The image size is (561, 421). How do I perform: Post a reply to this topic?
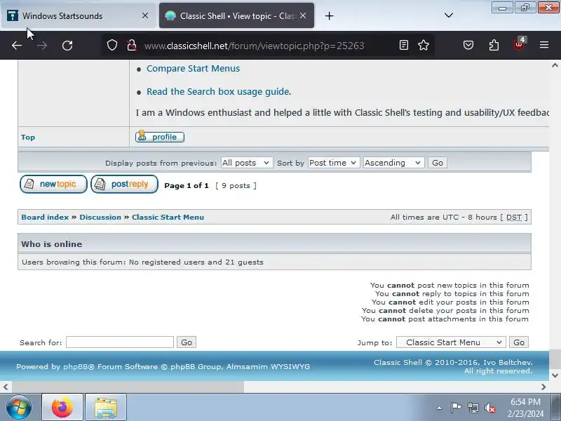[x=124, y=184]
